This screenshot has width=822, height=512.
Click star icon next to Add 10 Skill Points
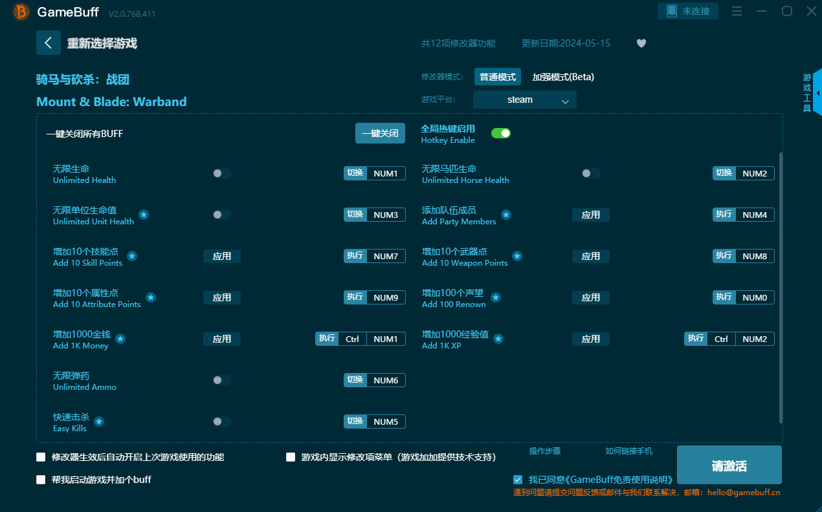(x=132, y=256)
